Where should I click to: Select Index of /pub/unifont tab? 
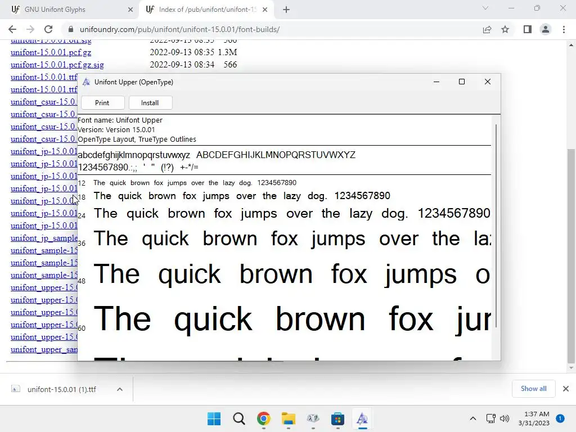(206, 10)
